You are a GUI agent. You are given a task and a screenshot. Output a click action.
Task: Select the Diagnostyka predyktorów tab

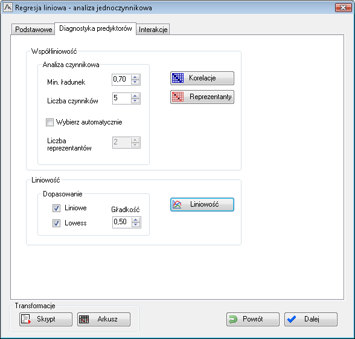95,28
